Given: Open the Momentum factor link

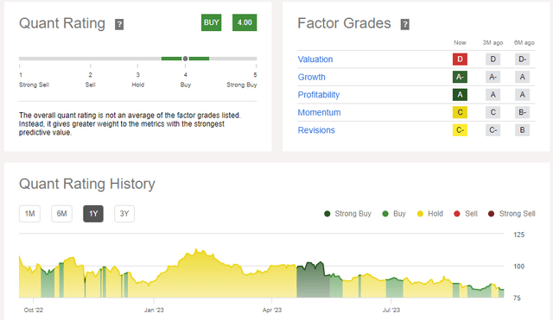Looking at the screenshot, I should click(319, 112).
